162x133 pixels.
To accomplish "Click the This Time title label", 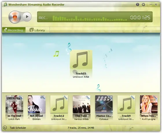I will click(x=81, y=116).
